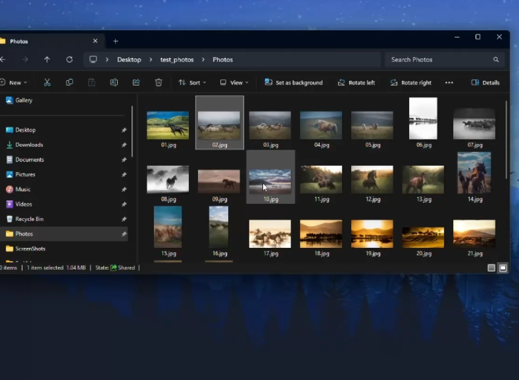The image size is (519, 380).
Task: Click the Cut icon in the toolbar
Action: click(46, 82)
